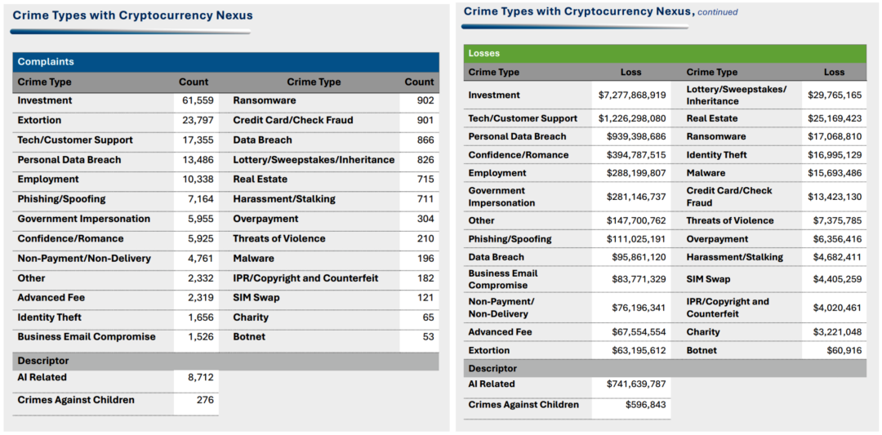Click the Employment count 10,338 cell
Screen dimensions: 882x435
point(196,180)
